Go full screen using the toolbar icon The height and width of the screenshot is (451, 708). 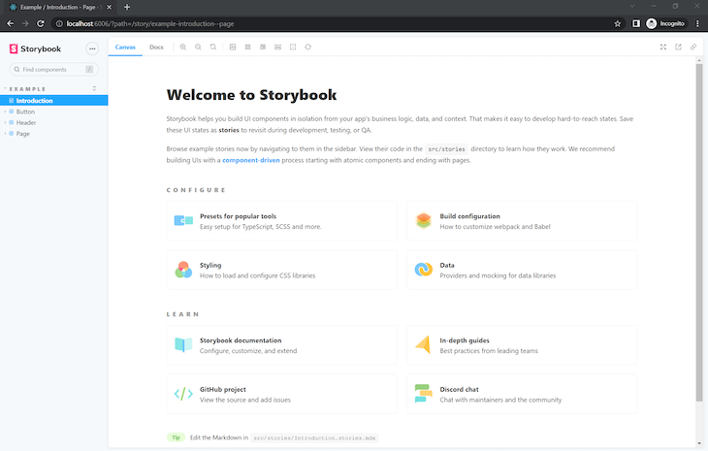(663, 47)
